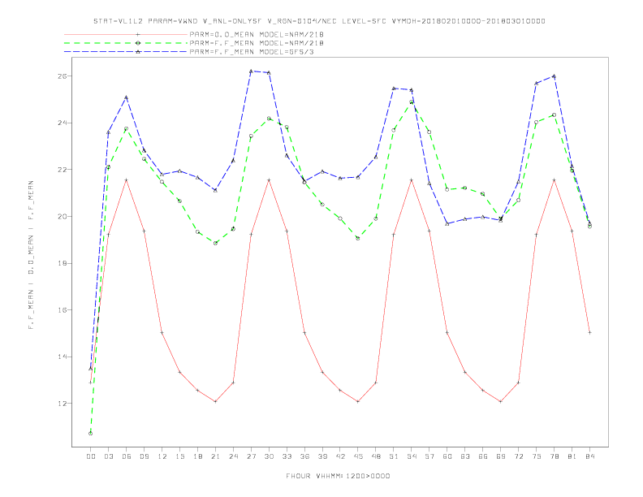Click the x-axis tick label 48
This screenshot has height=497, width=643.
click(376, 456)
